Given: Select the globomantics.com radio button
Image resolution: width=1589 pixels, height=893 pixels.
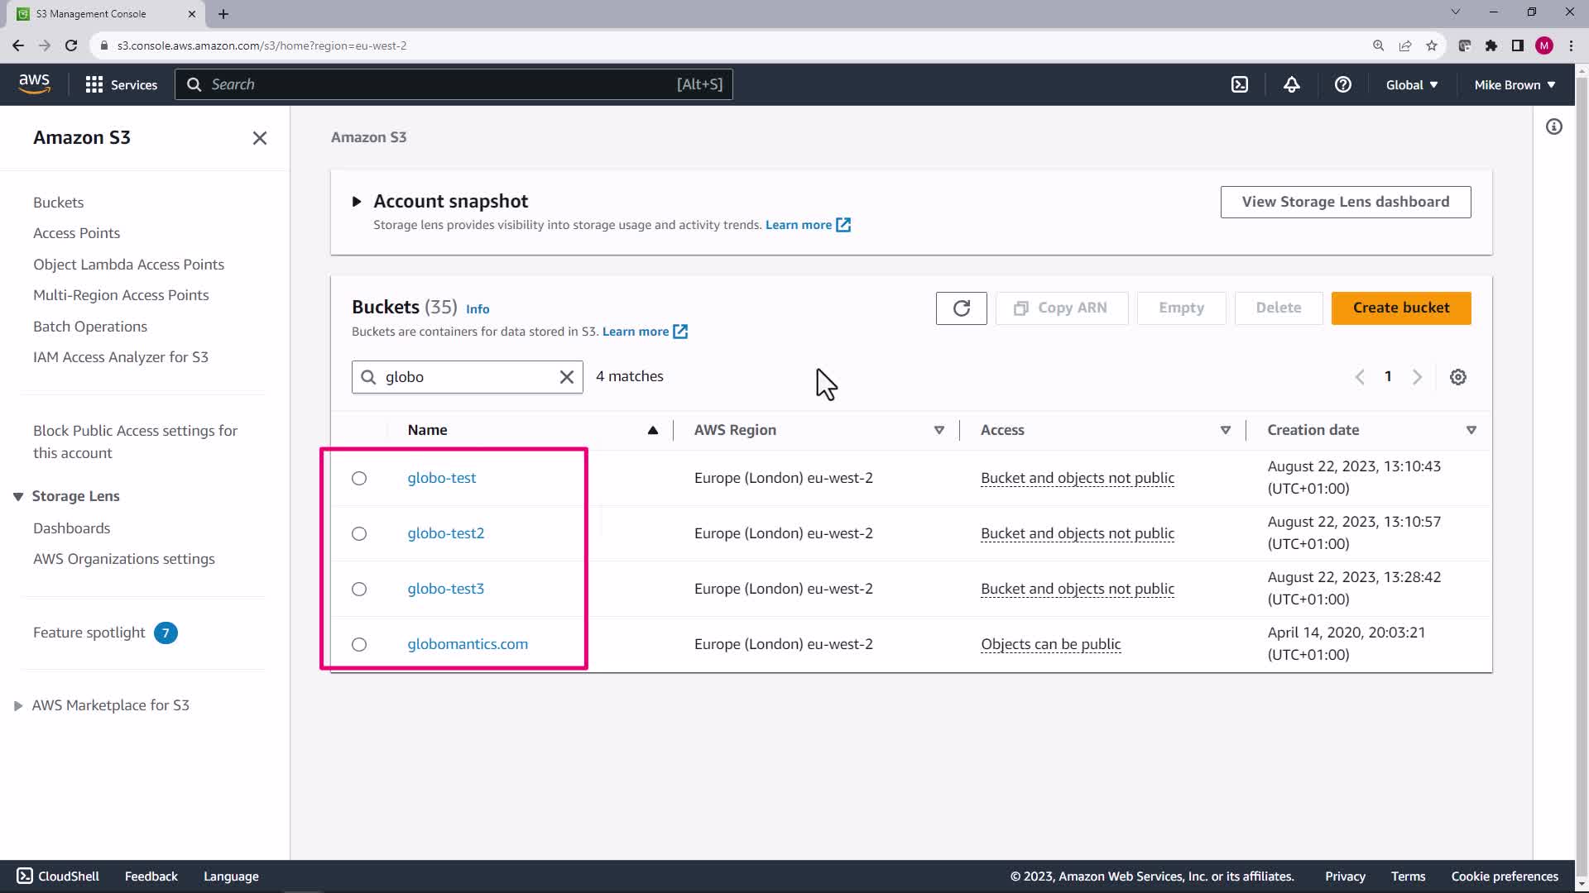Looking at the screenshot, I should point(358,644).
